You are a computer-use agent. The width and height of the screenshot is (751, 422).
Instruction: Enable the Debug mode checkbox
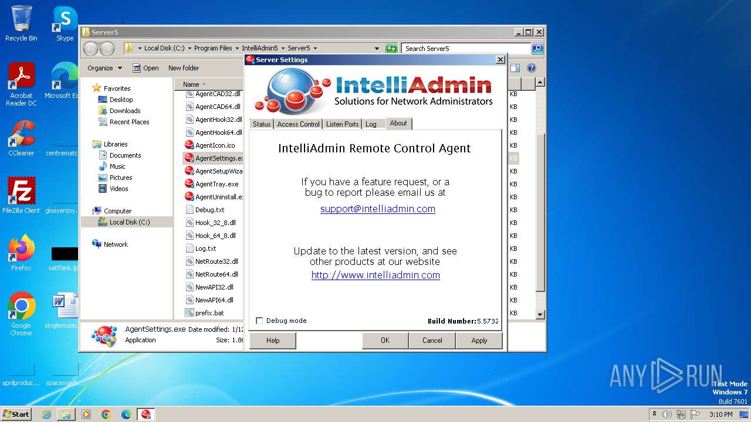click(259, 321)
